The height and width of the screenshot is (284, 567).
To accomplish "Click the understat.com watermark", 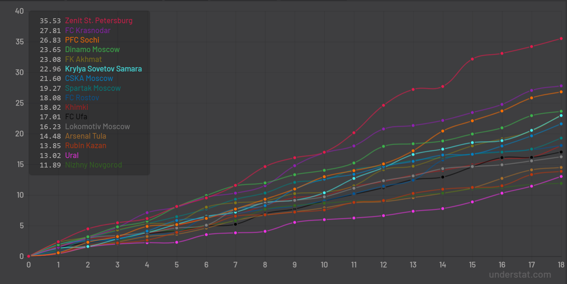I will coord(520,275).
